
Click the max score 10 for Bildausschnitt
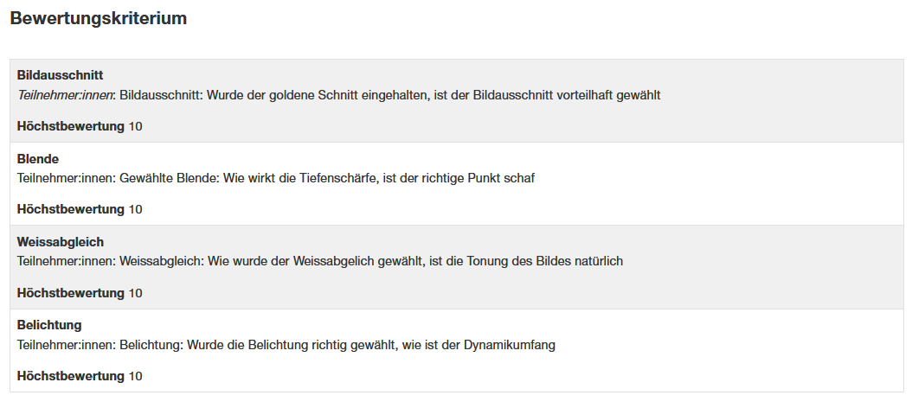136,126
